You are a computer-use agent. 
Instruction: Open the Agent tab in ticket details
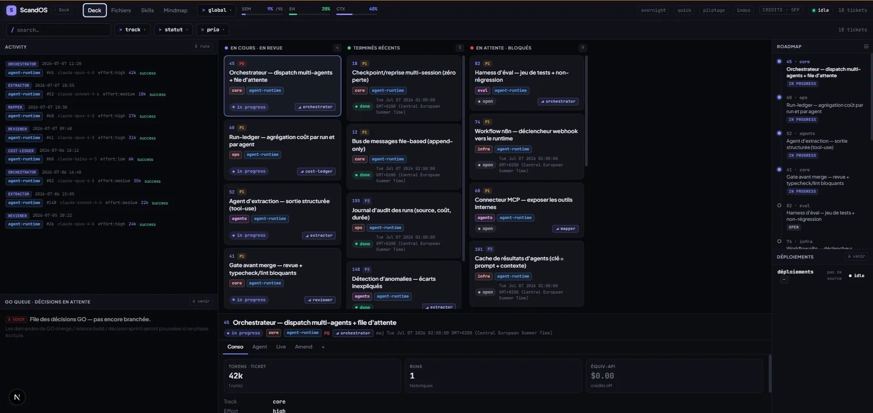[x=260, y=347]
